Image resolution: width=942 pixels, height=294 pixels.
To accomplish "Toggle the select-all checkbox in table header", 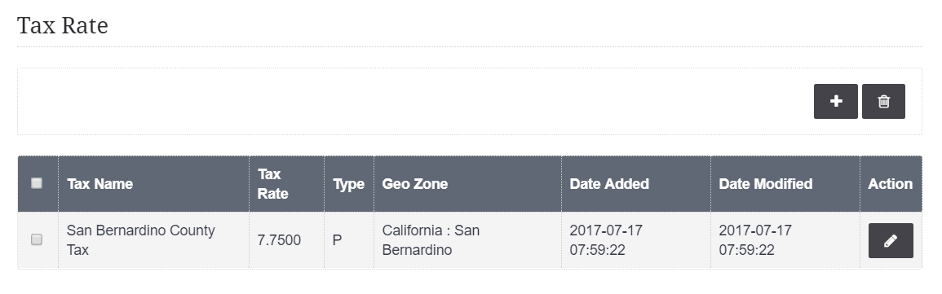I will (x=37, y=183).
